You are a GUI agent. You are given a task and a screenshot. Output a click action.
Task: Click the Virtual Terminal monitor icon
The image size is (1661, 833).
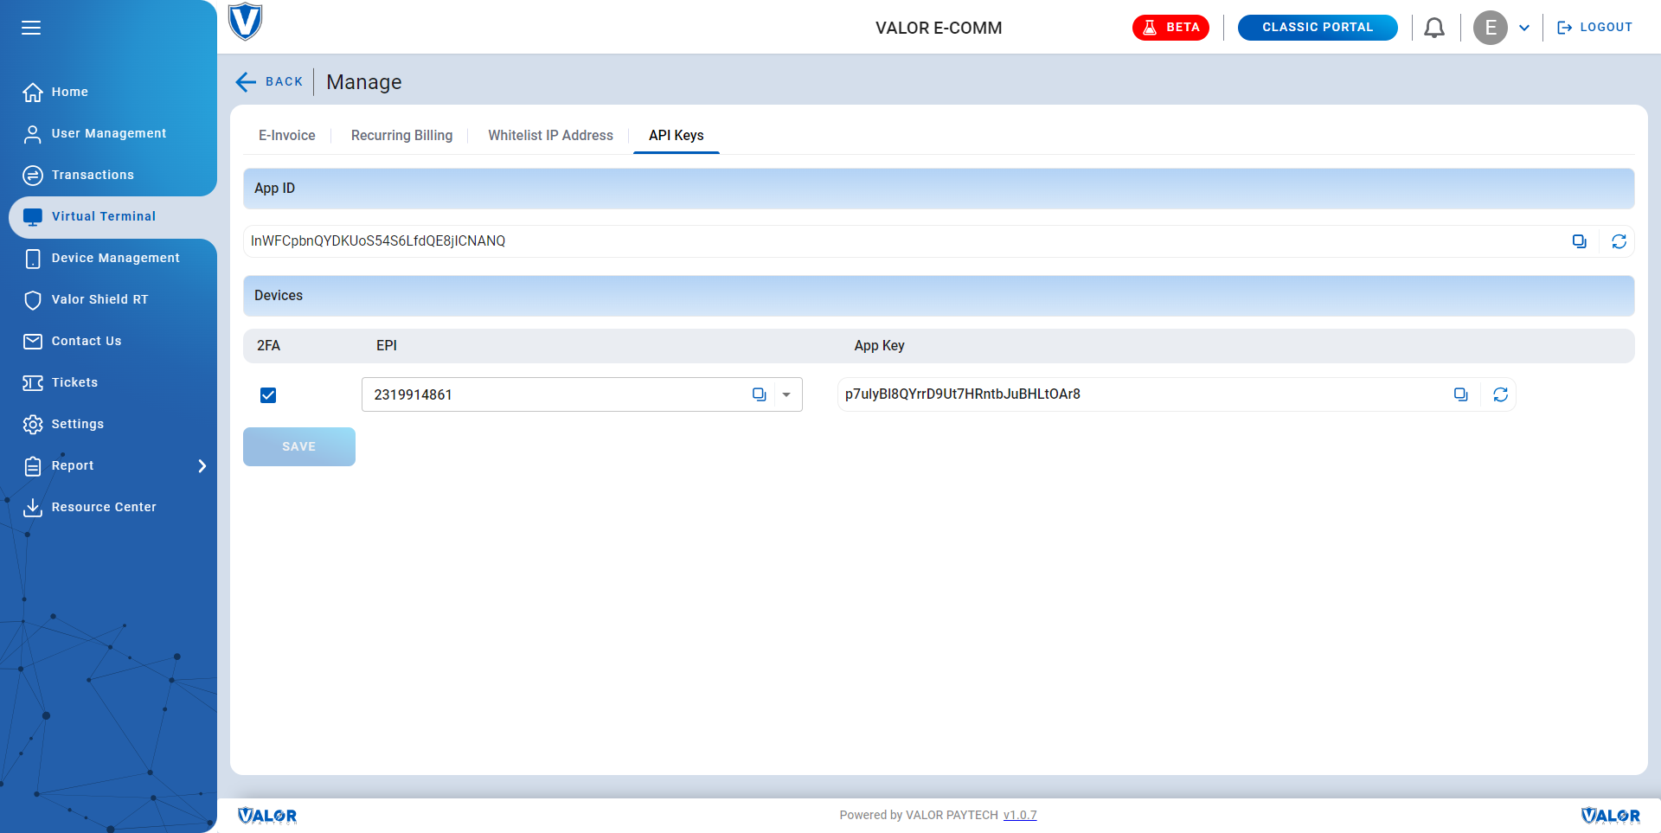(x=33, y=216)
